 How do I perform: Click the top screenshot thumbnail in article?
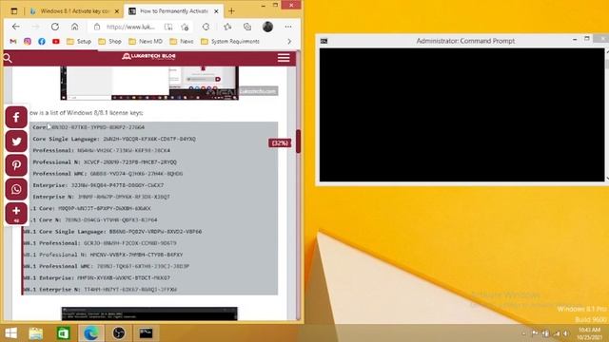coord(149,83)
